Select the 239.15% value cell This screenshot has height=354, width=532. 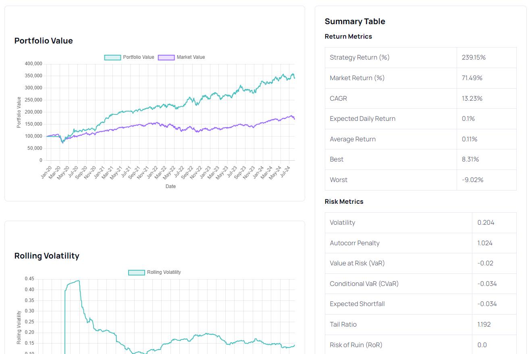point(486,58)
